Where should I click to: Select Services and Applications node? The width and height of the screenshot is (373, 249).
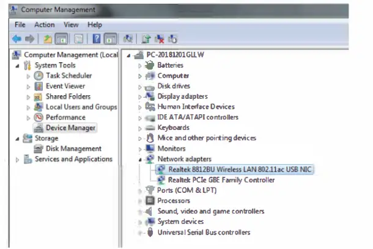73,159
